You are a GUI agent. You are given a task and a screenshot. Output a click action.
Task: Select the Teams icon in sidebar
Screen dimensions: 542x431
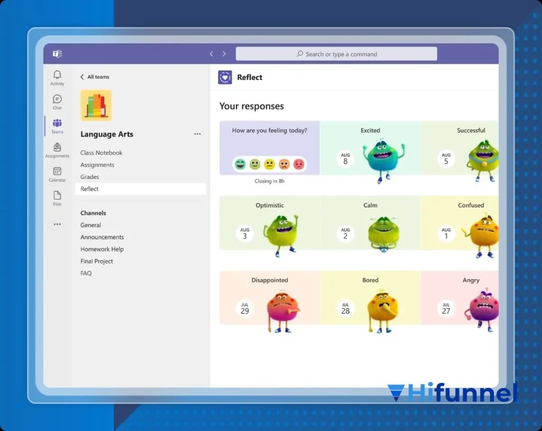57,123
